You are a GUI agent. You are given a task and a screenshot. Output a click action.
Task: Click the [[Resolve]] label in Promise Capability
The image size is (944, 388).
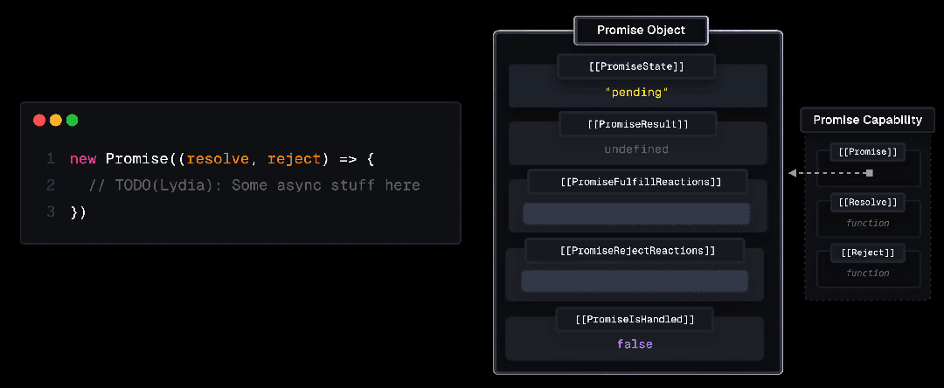[868, 203]
